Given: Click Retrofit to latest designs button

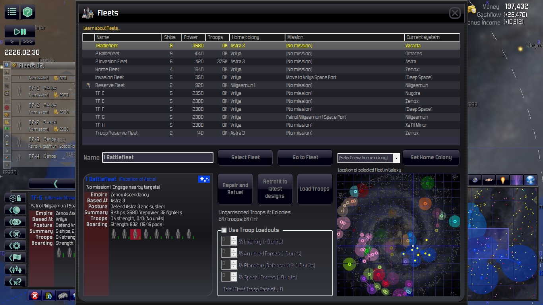Looking at the screenshot, I should coord(275,189).
